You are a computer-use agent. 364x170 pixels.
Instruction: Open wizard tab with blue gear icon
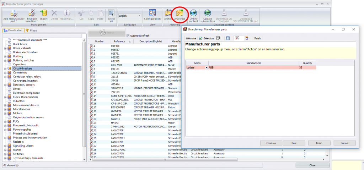[x=228, y=38]
